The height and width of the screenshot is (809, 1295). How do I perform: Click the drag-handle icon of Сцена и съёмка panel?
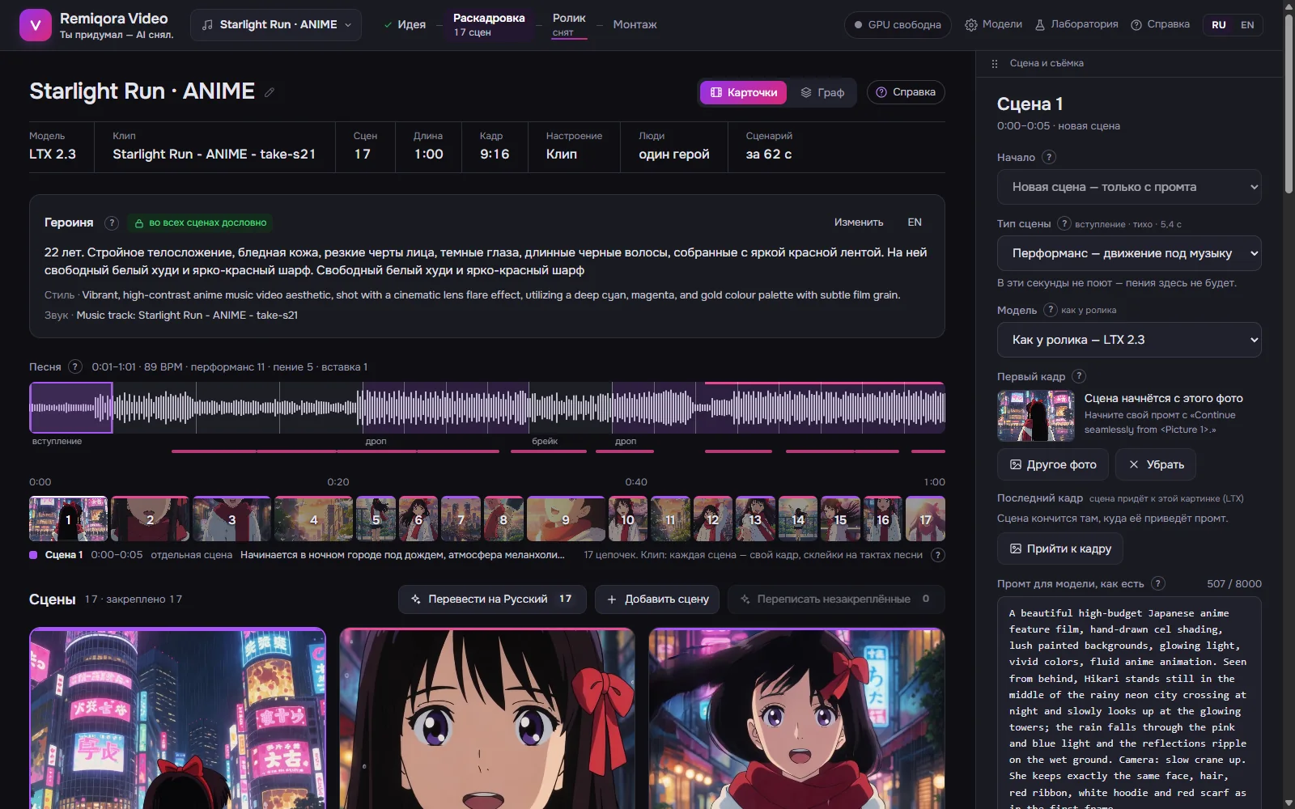995,63
